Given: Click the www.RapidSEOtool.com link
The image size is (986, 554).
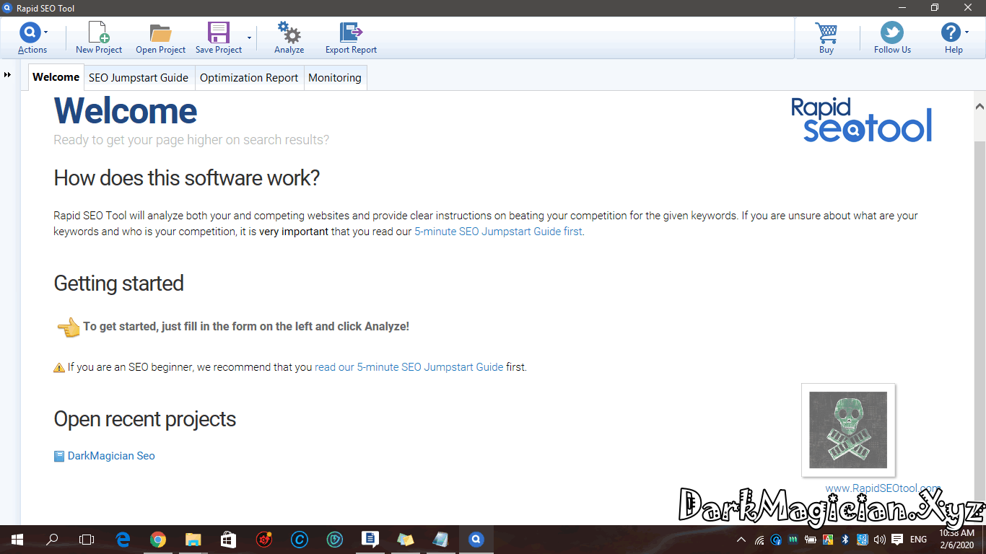Looking at the screenshot, I should click(x=883, y=488).
